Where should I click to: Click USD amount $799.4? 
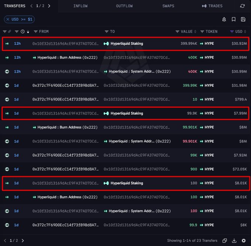[x=241, y=99]
